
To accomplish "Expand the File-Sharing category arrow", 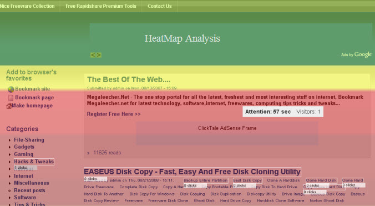I will (9, 140).
